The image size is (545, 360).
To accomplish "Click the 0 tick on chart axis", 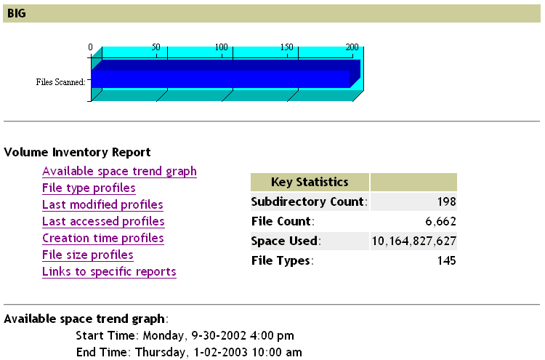I will click(91, 47).
